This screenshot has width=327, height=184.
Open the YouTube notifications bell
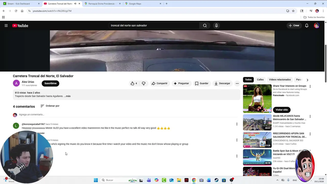click(307, 26)
